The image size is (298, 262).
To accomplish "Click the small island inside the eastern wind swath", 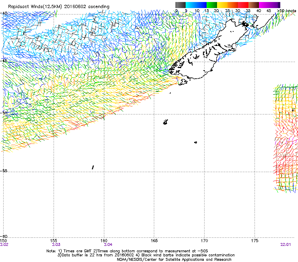I will (x=293, y=110).
